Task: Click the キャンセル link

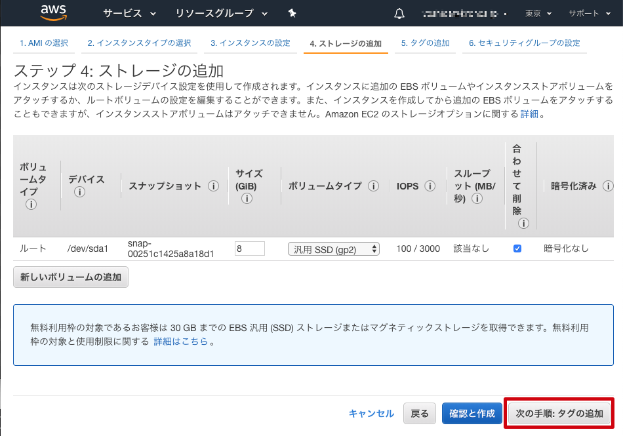Action: [x=371, y=414]
